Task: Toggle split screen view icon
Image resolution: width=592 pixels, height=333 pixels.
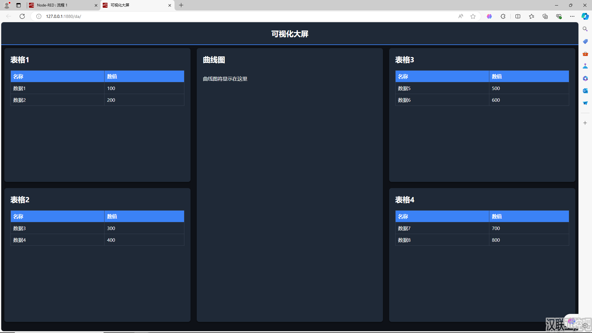Action: point(518,16)
